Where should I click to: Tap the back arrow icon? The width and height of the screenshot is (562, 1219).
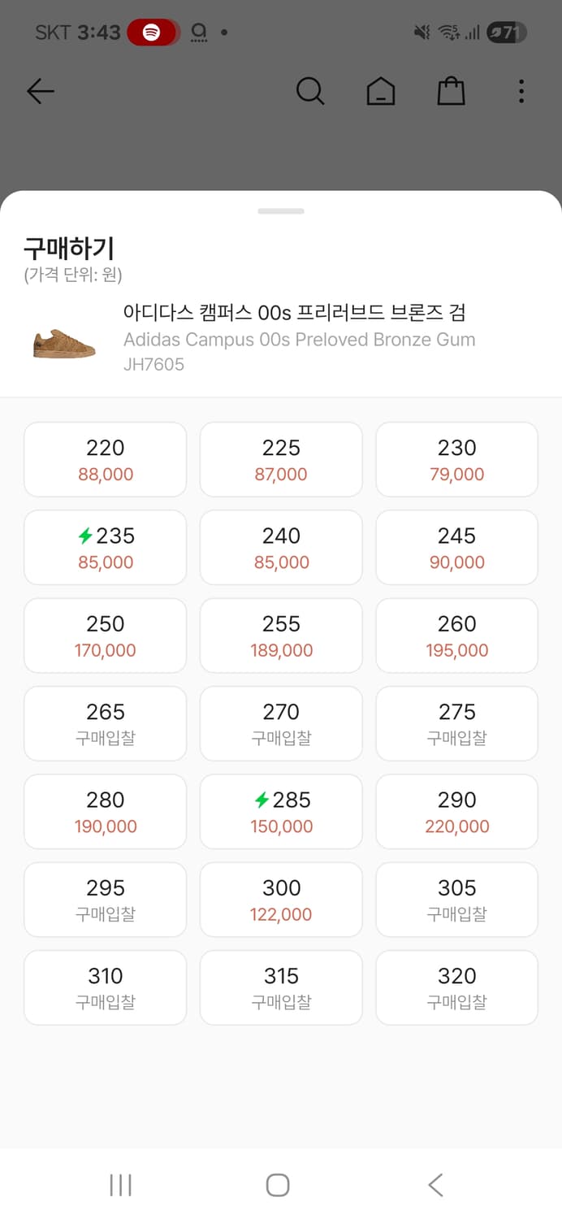(x=41, y=91)
